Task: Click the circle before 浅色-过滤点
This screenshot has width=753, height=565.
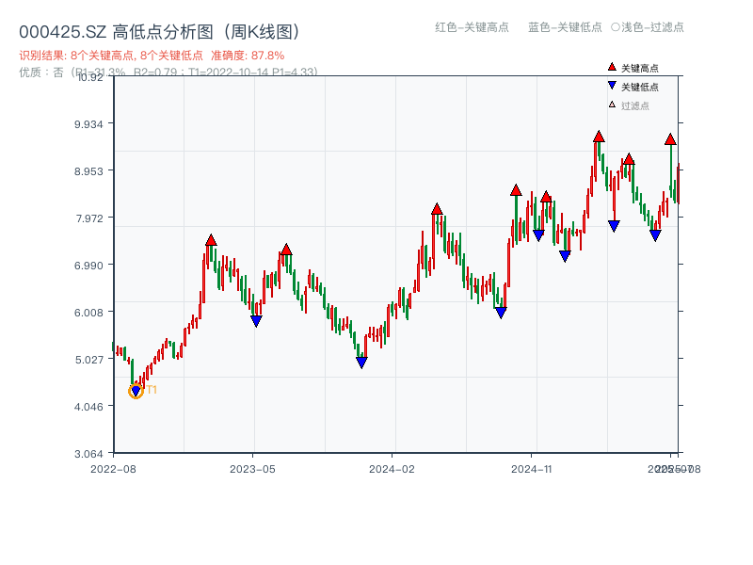Action: coord(616,27)
